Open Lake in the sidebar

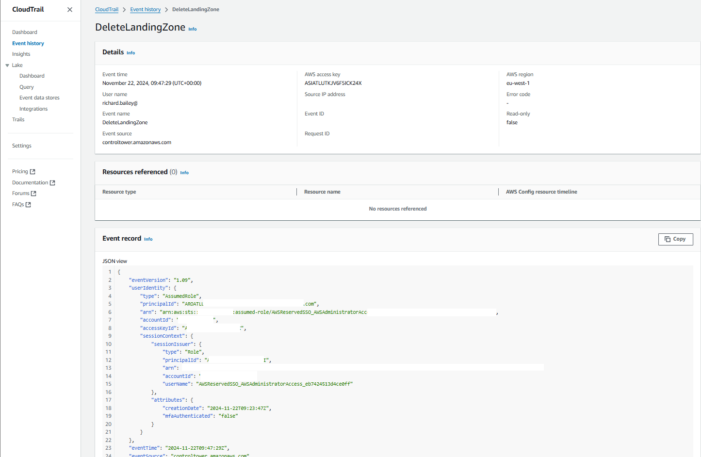coord(17,65)
